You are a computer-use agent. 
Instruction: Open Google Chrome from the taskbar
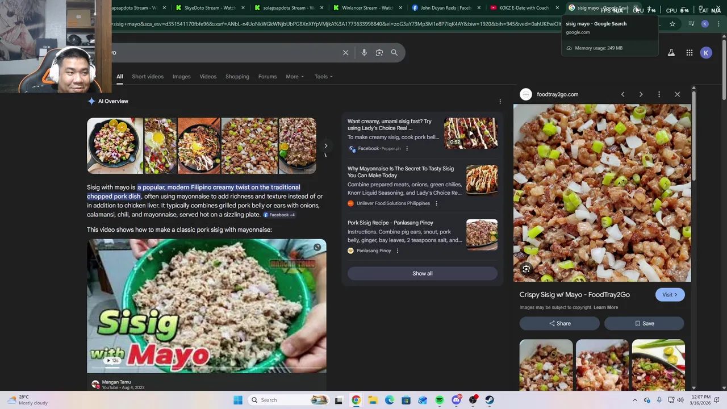pyautogui.click(x=356, y=400)
